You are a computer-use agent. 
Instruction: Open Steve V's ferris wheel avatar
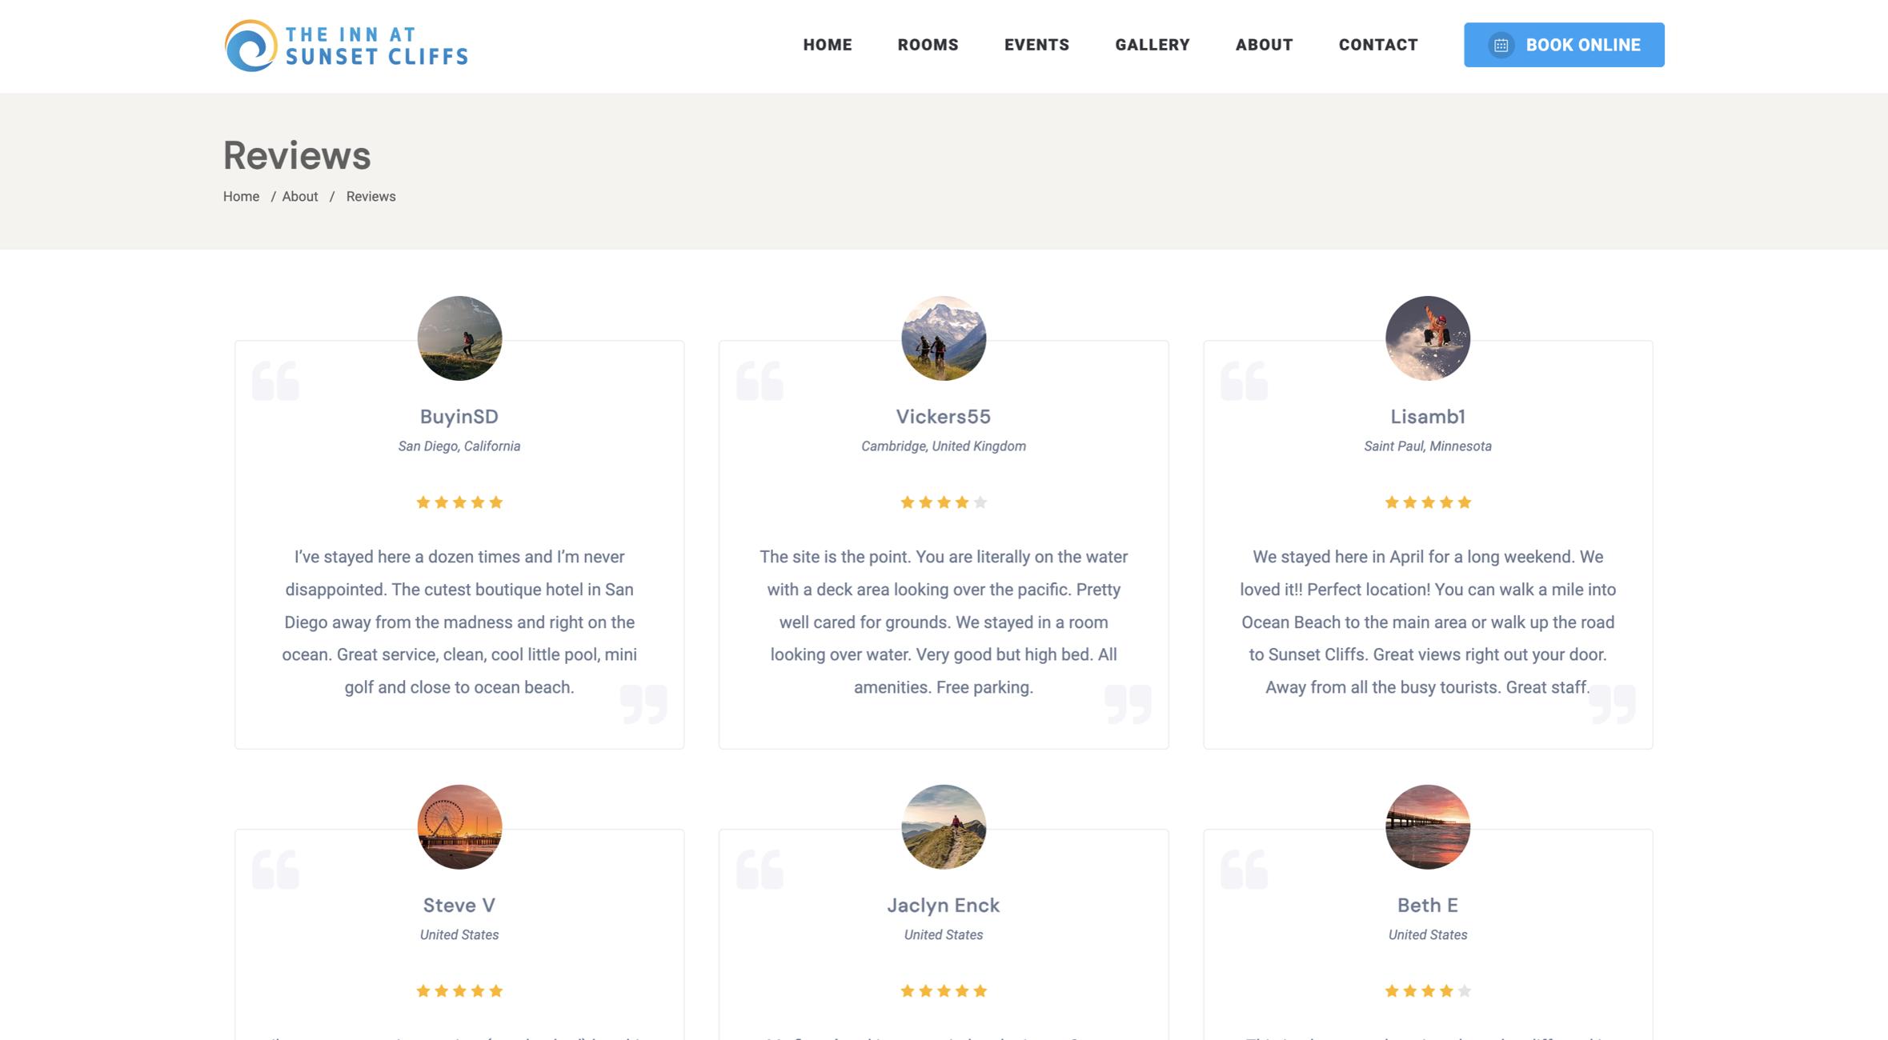[x=459, y=826]
